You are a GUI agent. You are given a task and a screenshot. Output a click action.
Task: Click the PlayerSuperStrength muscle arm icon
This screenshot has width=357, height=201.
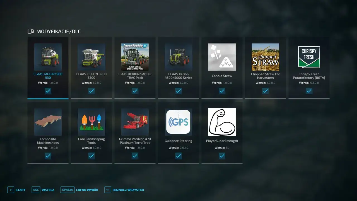click(222, 122)
